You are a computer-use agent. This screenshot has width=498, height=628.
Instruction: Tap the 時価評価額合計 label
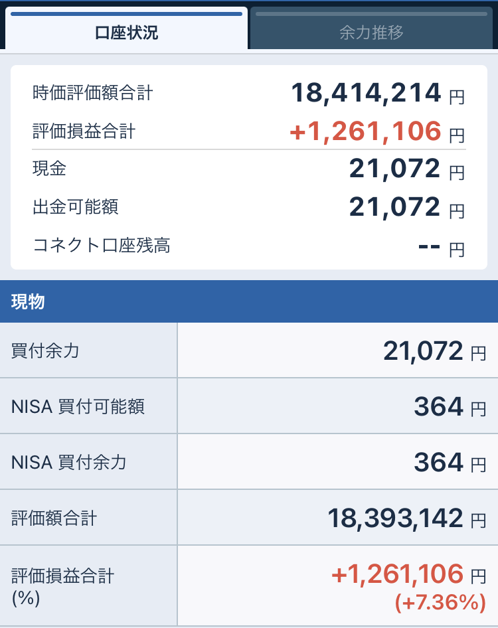pyautogui.click(x=92, y=93)
